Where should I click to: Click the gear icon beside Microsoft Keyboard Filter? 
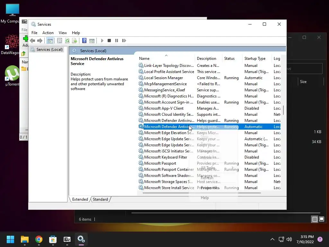point(141,157)
